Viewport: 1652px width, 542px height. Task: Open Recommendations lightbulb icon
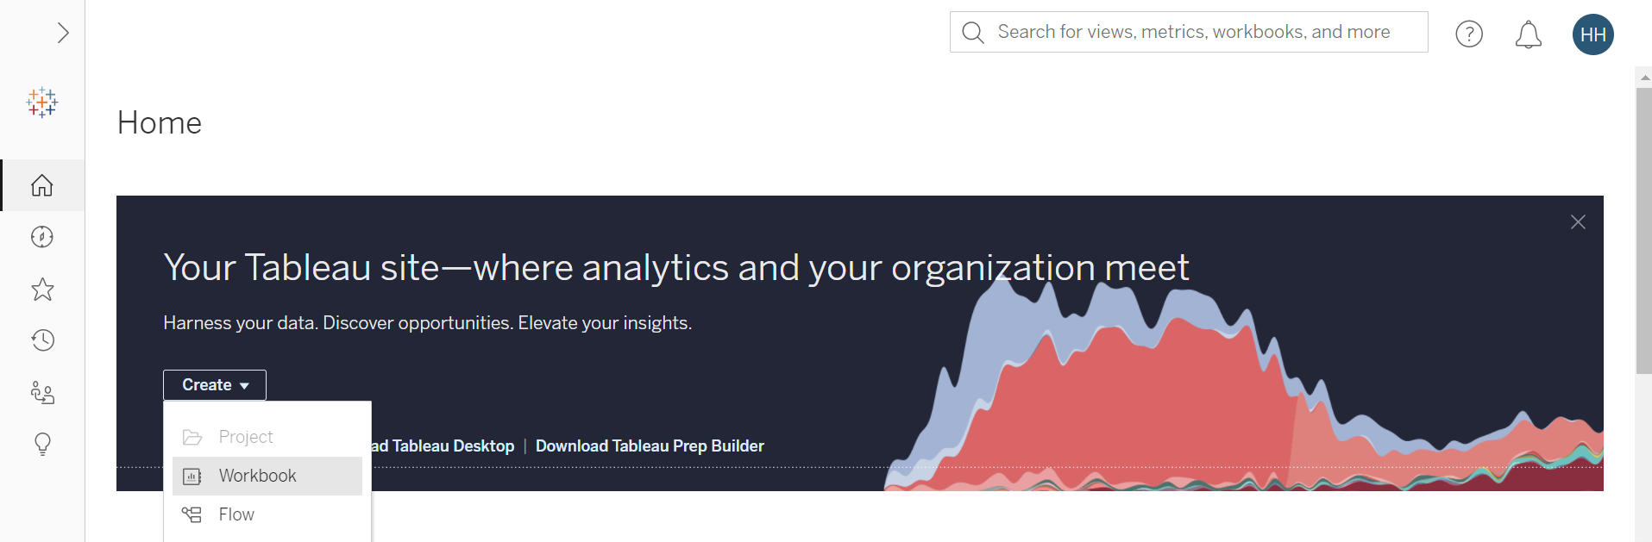(x=42, y=444)
